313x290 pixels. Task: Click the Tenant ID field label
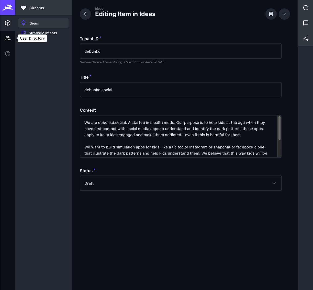tap(89, 39)
